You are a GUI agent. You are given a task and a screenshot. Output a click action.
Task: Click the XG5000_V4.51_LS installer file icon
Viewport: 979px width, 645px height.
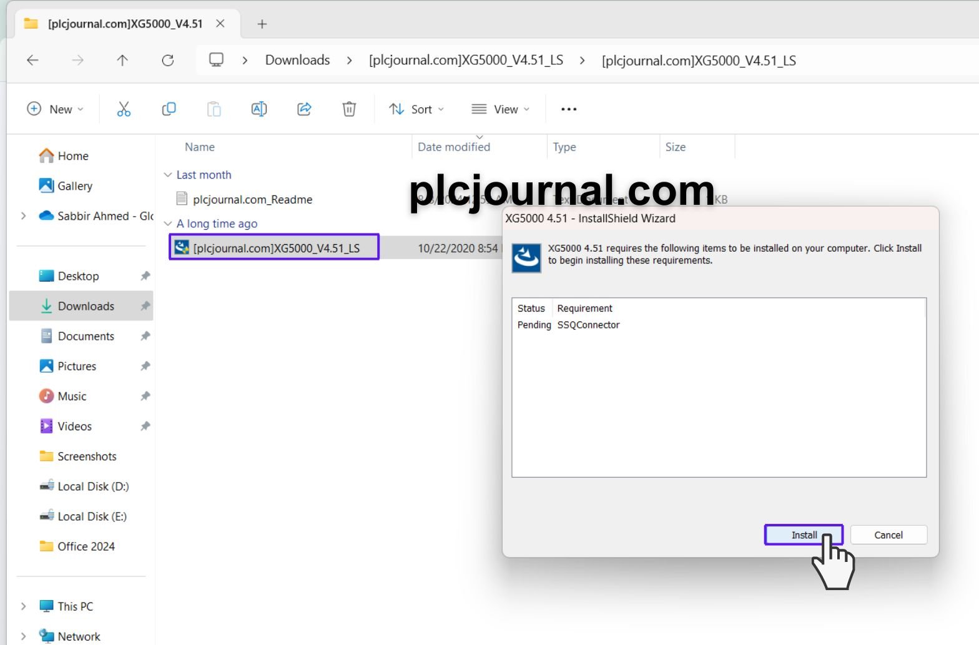coord(182,248)
